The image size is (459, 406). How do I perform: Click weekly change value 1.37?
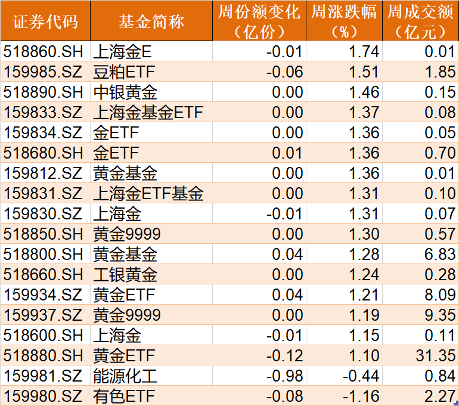364,112
